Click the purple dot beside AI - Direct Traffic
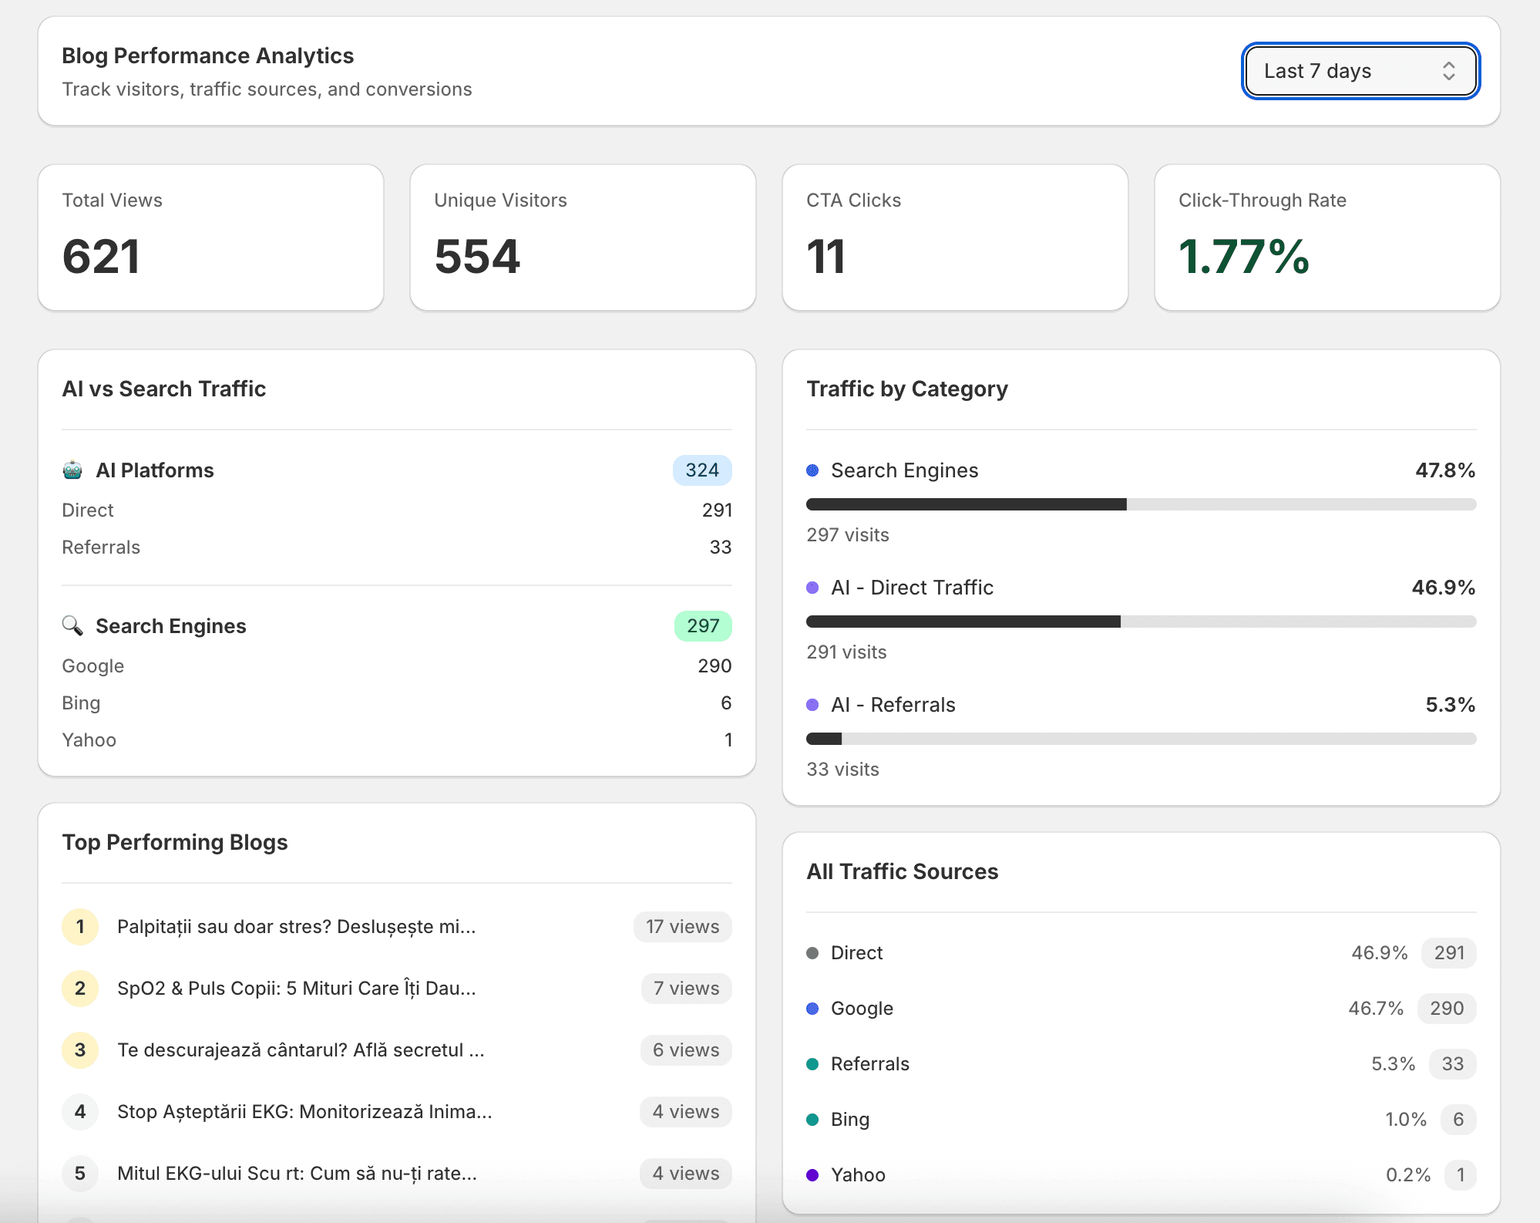Screen dimensions: 1540x1223 tap(812, 588)
